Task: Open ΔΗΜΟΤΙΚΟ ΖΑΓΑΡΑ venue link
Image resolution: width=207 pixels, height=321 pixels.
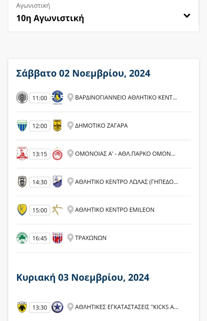Action: 101,125
